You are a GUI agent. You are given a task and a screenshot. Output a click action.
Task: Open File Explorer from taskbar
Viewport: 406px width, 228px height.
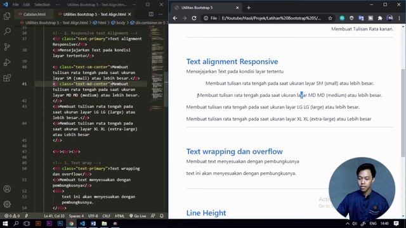(x=104, y=224)
